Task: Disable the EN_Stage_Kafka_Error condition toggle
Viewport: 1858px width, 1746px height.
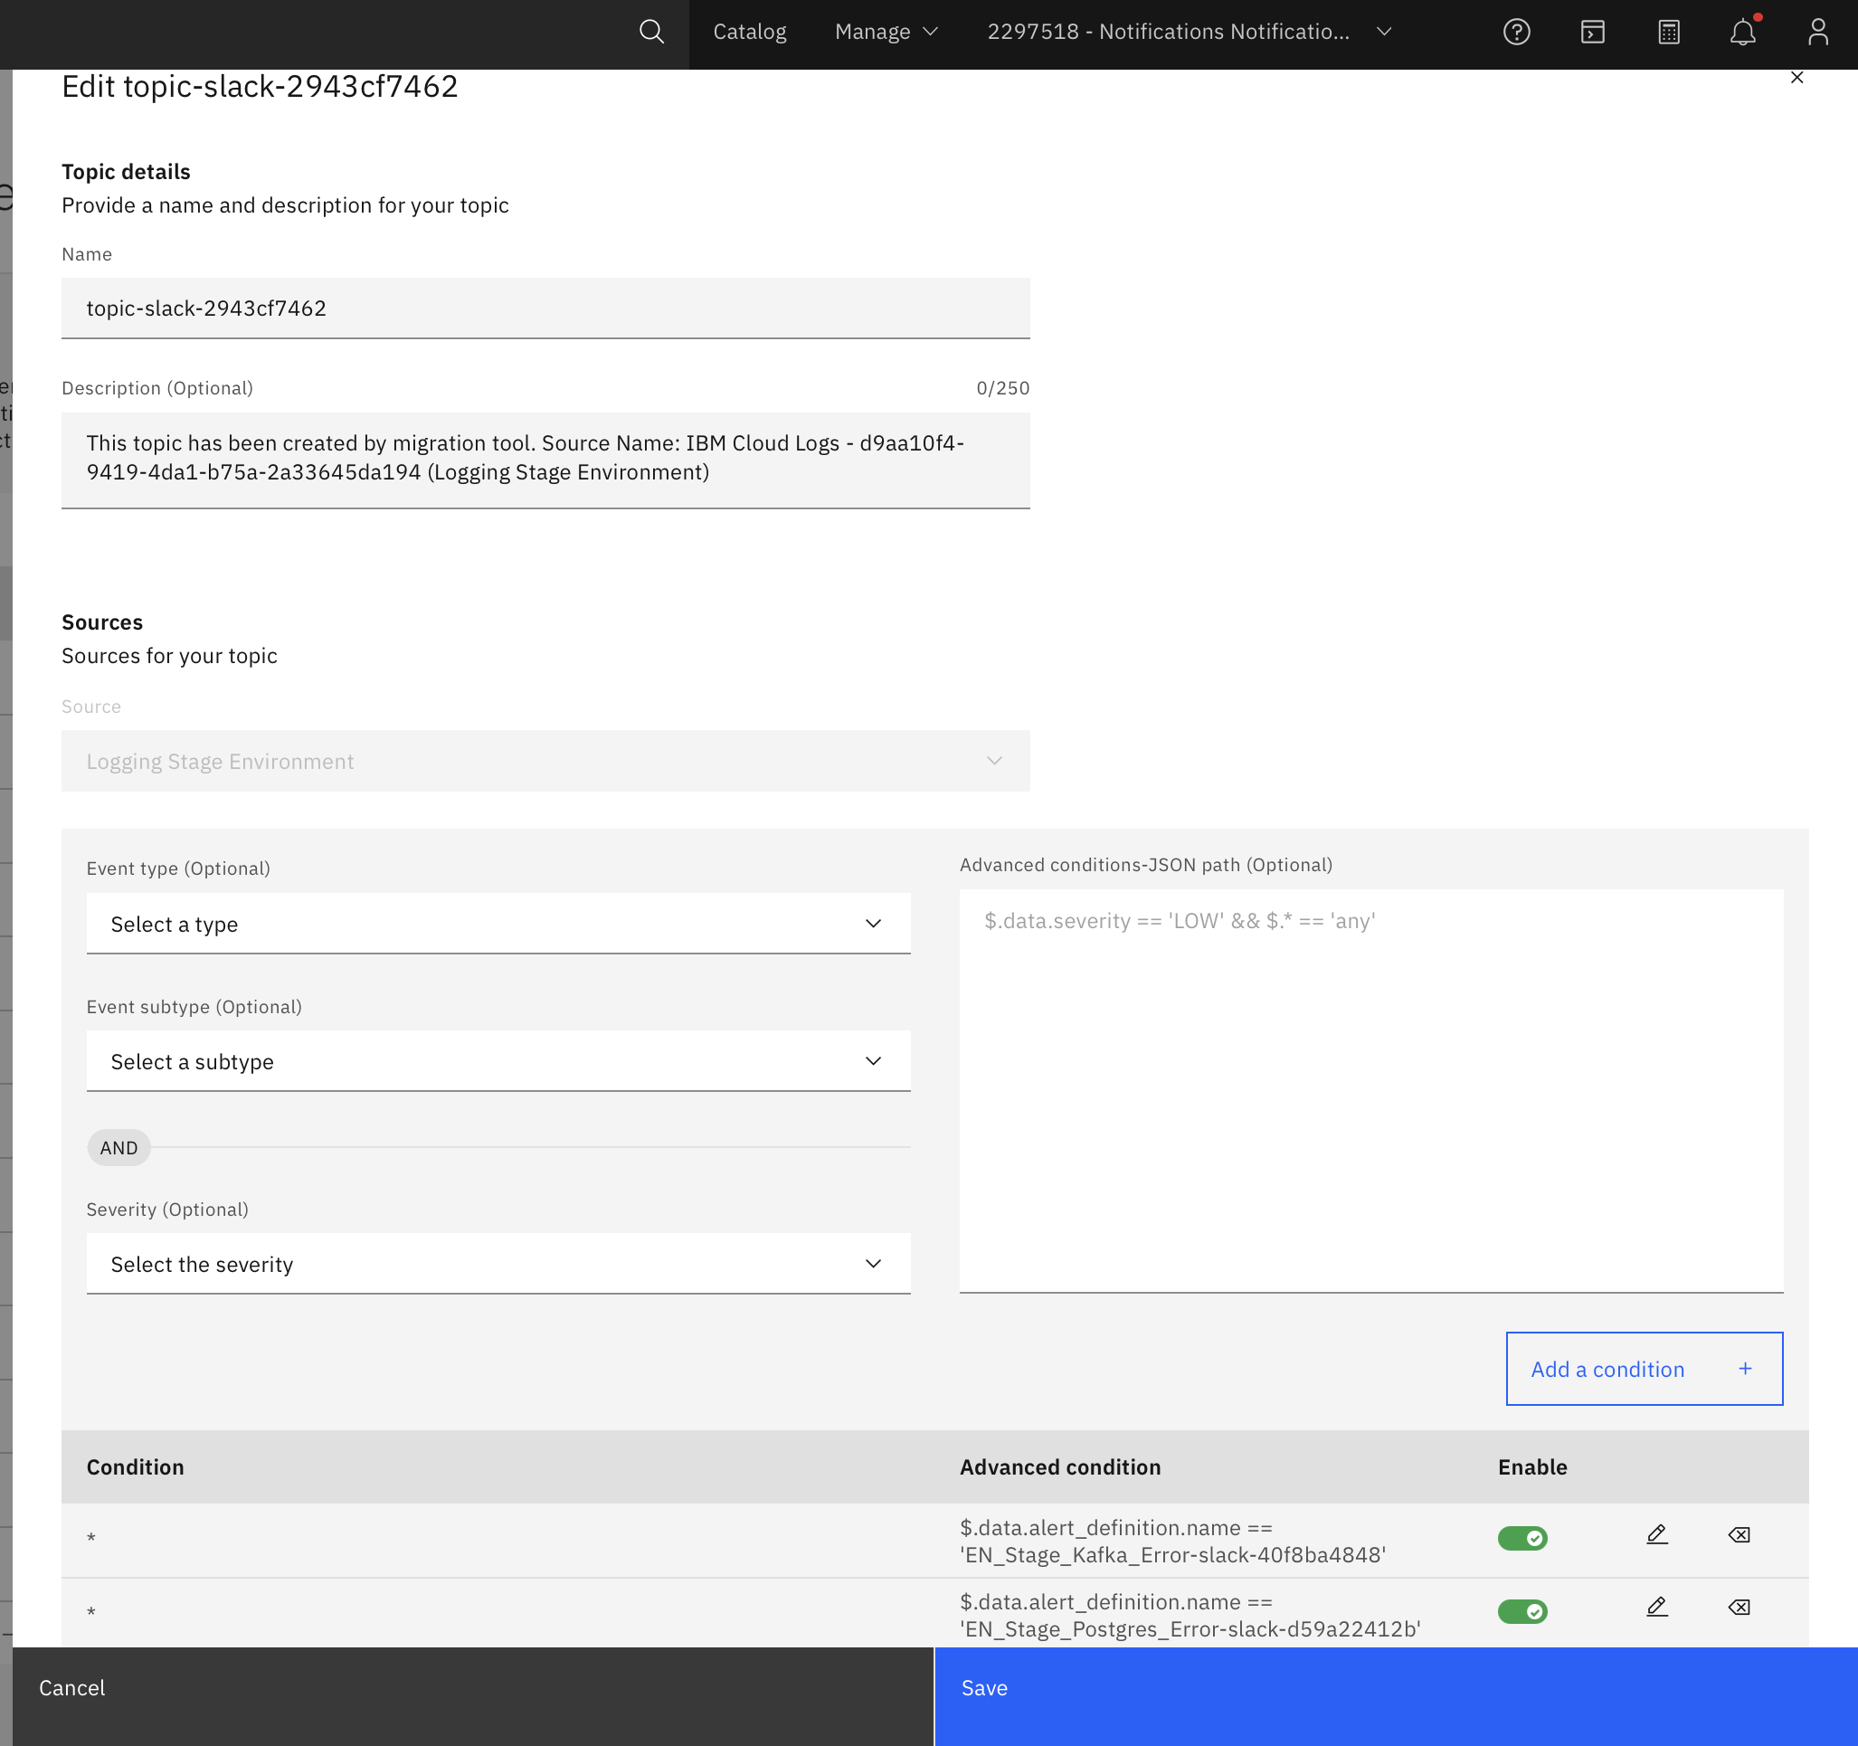Action: point(1522,1538)
